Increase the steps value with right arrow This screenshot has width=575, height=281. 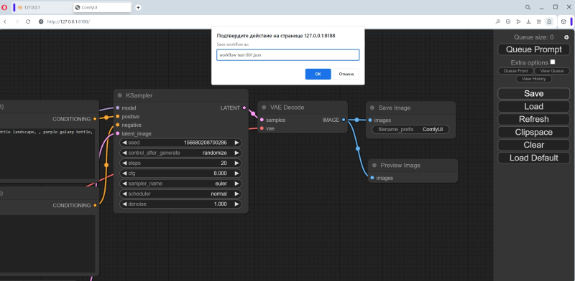click(237, 163)
